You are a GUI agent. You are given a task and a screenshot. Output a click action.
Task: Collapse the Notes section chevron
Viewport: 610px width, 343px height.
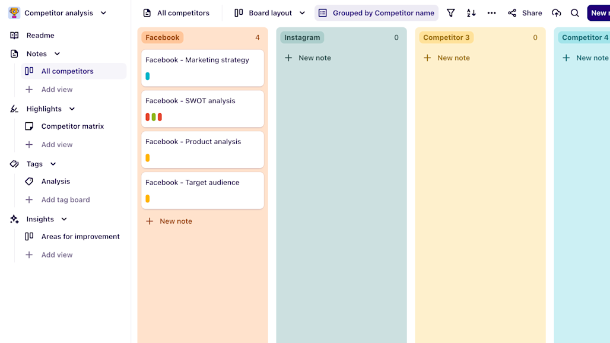57,53
